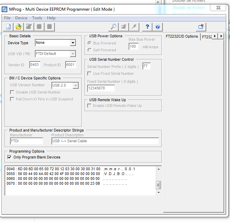The width and height of the screenshot is (230, 222).
Task: Click the hex dump row 0040
Action: point(71,169)
